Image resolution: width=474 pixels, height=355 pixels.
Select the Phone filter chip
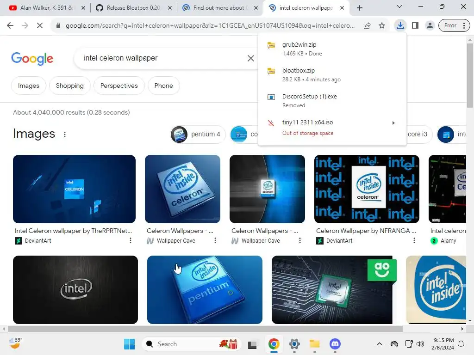[163, 86]
